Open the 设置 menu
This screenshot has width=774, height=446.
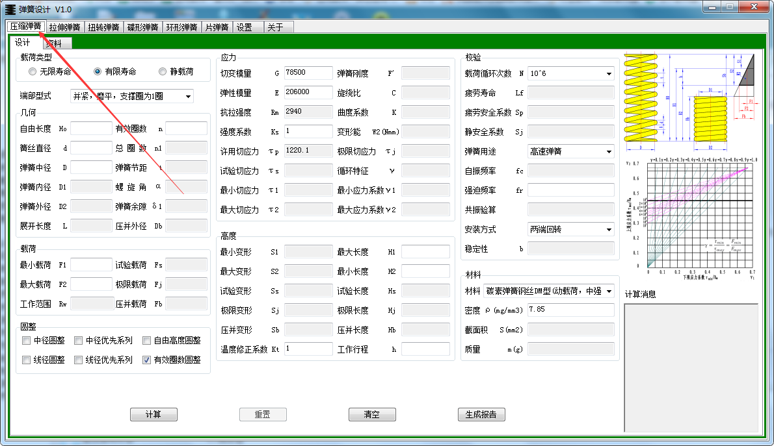(x=246, y=27)
